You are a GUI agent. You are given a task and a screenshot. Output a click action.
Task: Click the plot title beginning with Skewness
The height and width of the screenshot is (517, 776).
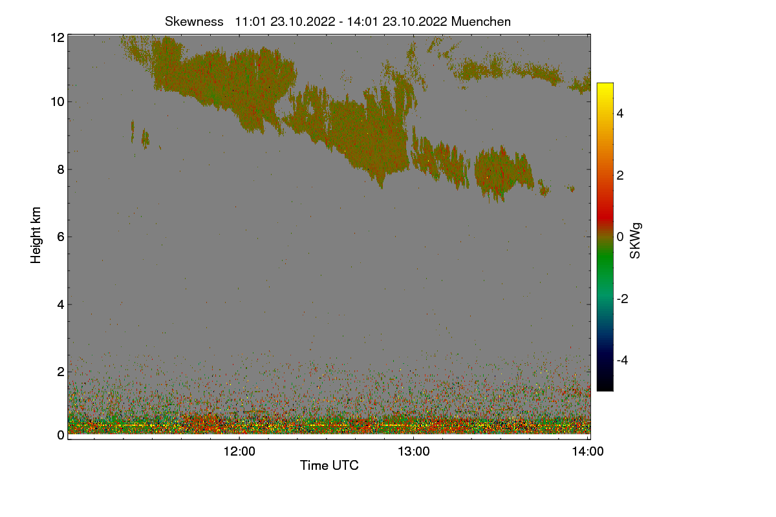pos(338,21)
